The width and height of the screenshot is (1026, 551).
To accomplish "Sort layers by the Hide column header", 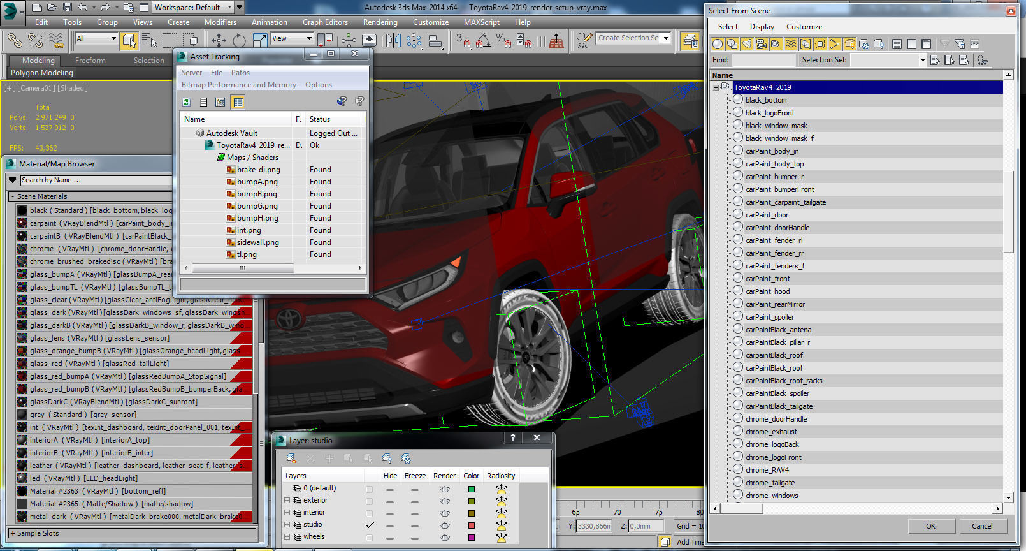I will 390,476.
